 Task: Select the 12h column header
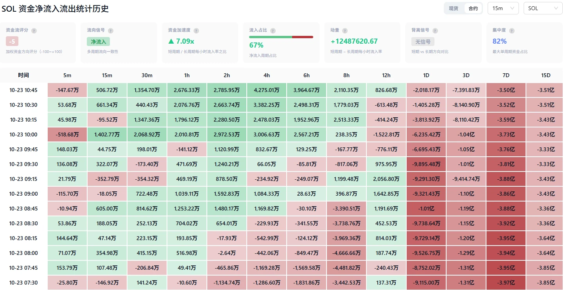click(x=386, y=75)
